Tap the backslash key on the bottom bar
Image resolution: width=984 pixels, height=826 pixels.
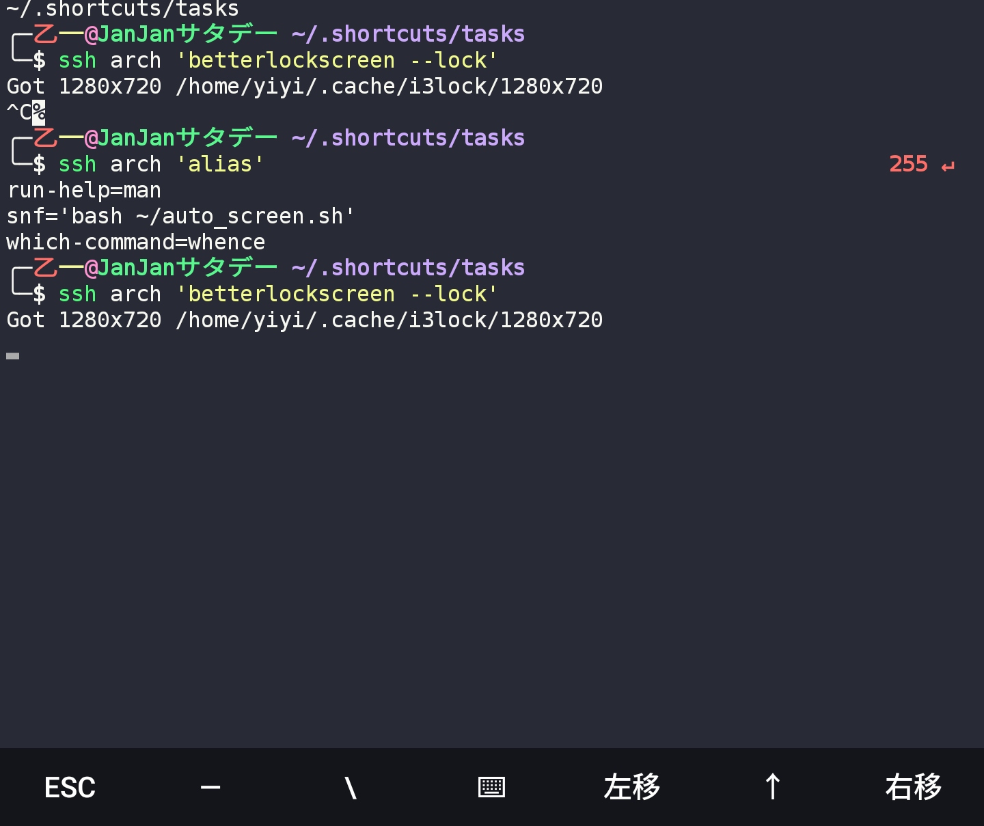pyautogui.click(x=351, y=787)
